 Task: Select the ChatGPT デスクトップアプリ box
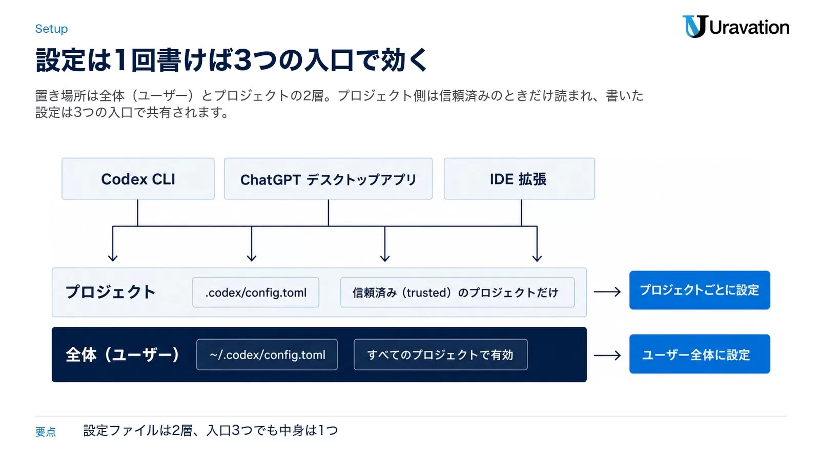pyautogui.click(x=328, y=179)
